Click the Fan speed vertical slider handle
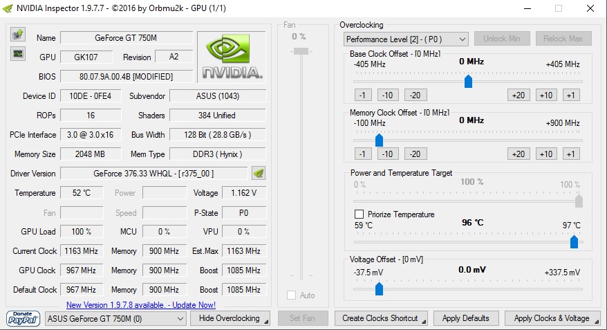 (x=301, y=51)
